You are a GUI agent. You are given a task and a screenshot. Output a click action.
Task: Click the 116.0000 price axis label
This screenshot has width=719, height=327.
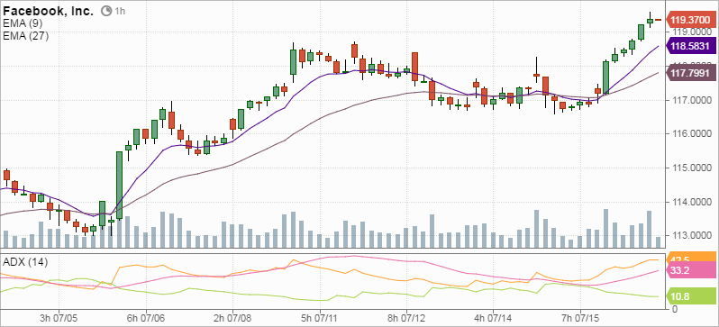692,134
